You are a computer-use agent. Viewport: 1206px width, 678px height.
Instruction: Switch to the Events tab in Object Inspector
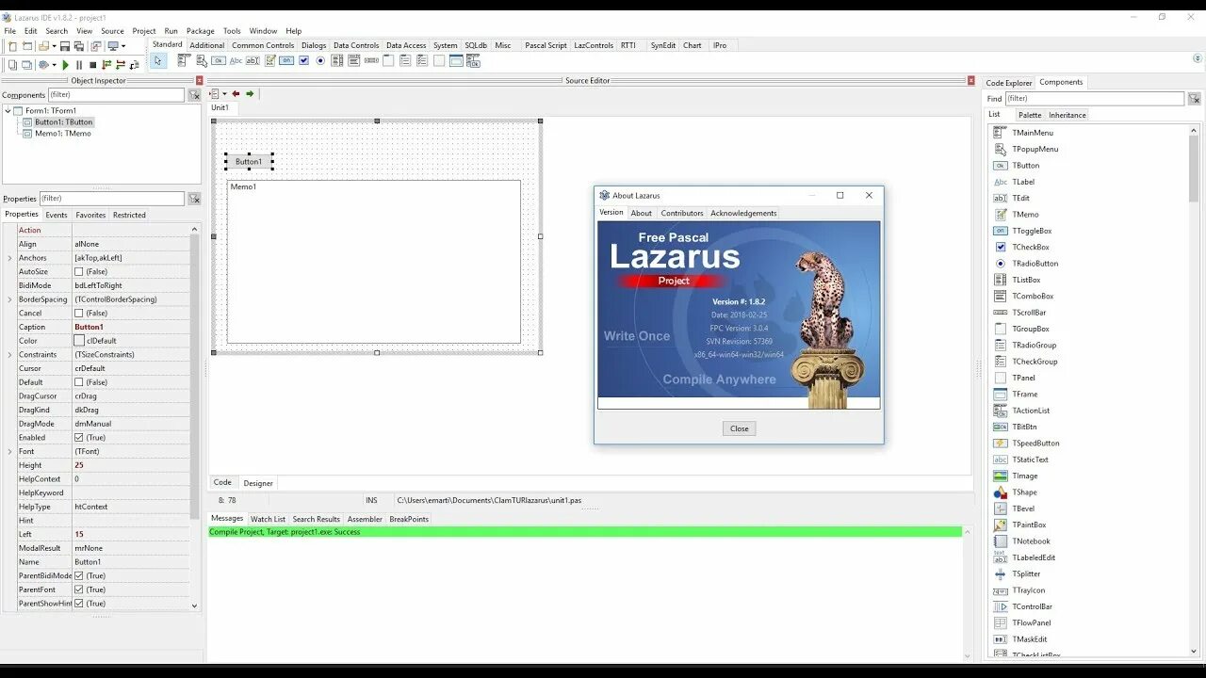coord(57,215)
